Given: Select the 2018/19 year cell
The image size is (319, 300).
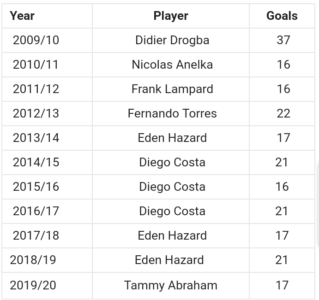Looking at the screenshot, I should click(33, 260).
